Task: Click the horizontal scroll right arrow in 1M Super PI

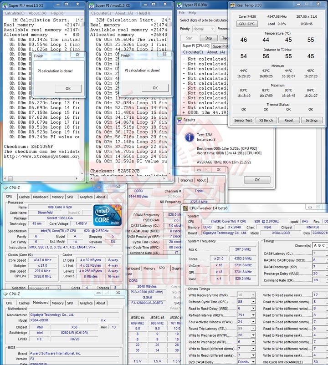Action: (x=77, y=178)
